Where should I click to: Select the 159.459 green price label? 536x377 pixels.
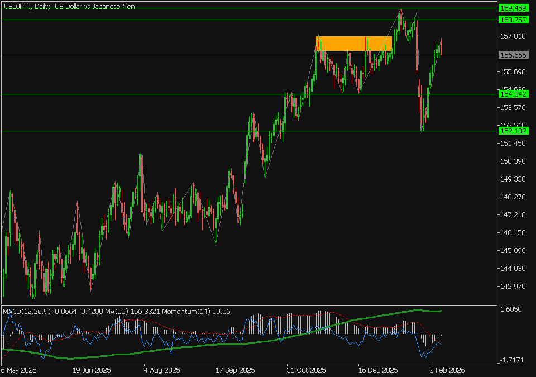tap(513, 8)
